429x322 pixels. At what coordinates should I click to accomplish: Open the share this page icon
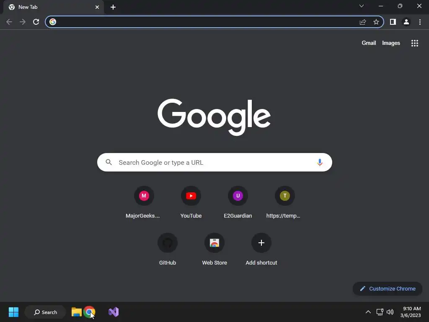363,22
